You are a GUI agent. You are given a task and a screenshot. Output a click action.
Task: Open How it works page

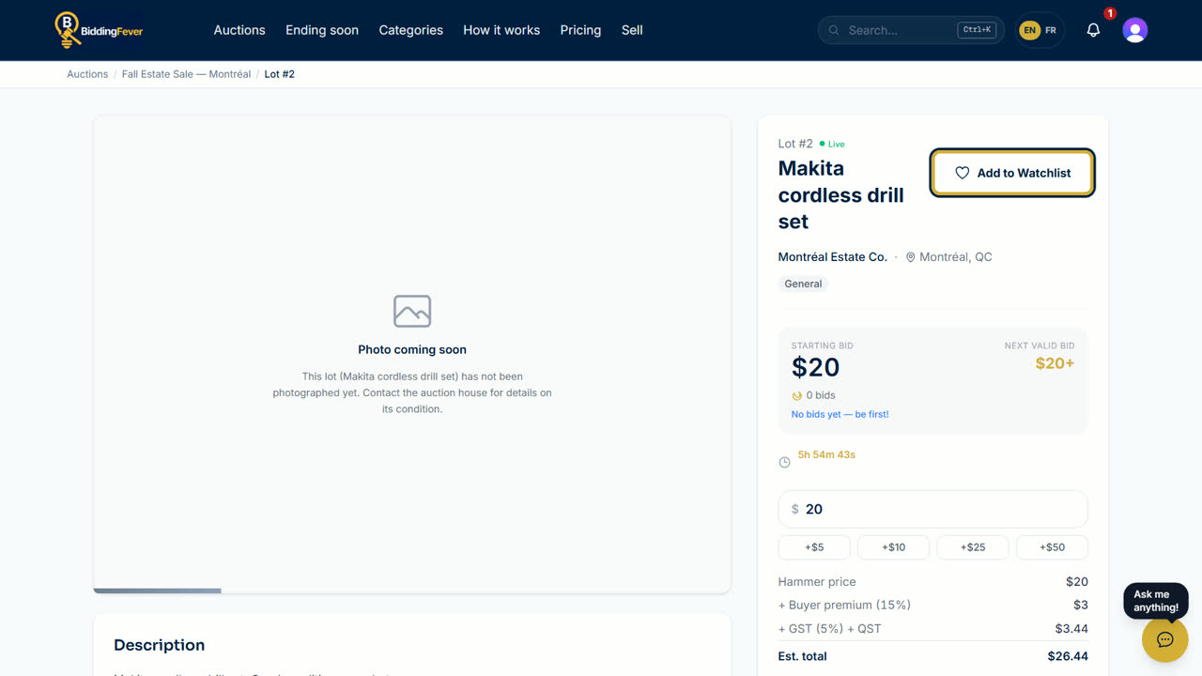coord(501,30)
